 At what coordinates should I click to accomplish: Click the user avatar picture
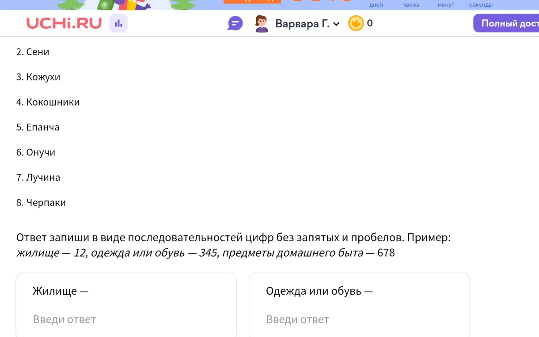coord(262,23)
